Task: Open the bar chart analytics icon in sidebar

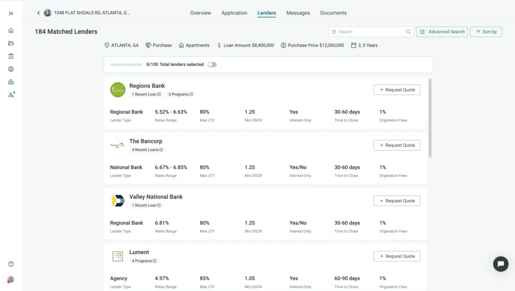Action: (11, 82)
